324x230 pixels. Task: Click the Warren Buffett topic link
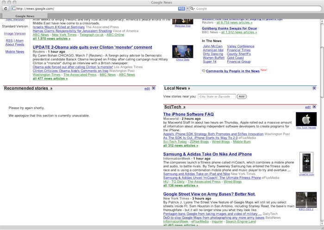point(214,58)
